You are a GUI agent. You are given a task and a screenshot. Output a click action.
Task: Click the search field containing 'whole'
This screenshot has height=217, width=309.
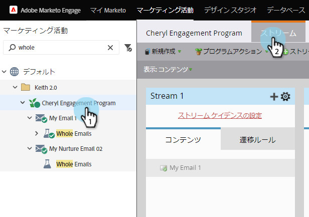[x=61, y=48]
